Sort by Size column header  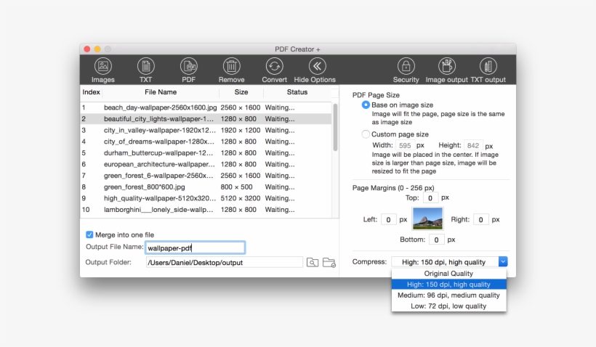click(x=241, y=92)
